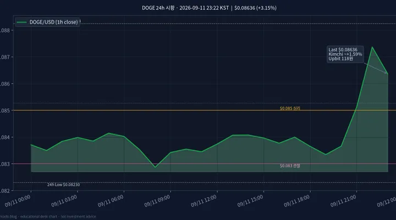Click the green legend line sample
This screenshot has height=220, width=396.
(21, 22)
